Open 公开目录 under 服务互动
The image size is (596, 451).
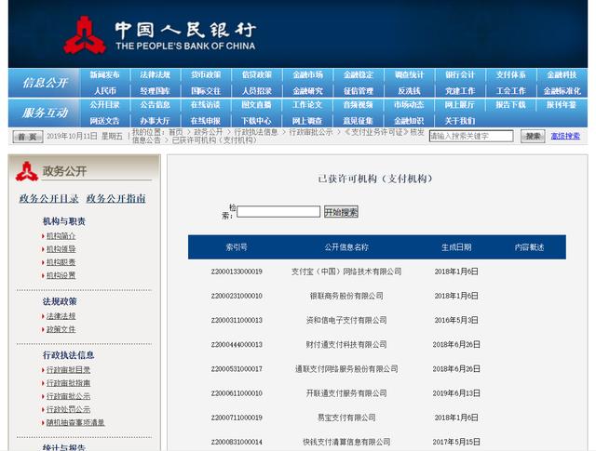pyautogui.click(x=104, y=105)
